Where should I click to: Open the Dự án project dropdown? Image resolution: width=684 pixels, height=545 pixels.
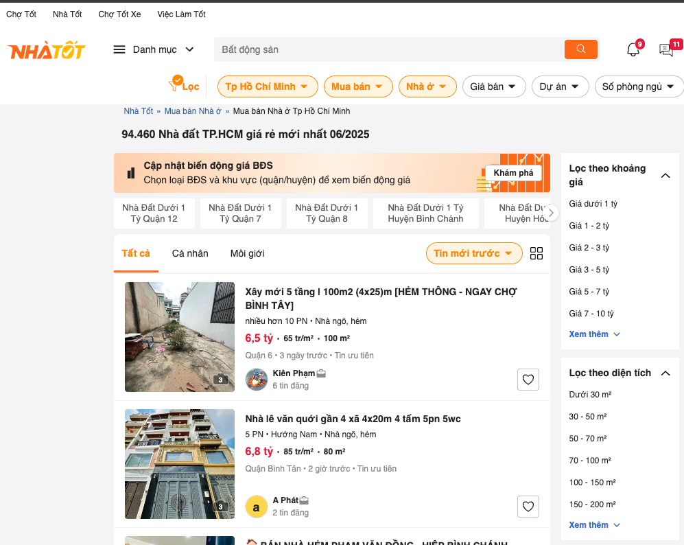pos(560,86)
